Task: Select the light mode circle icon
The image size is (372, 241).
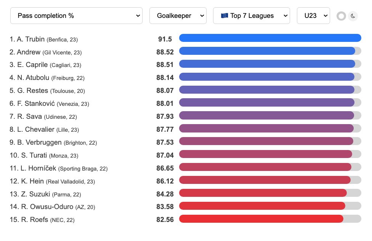Action: [341, 16]
